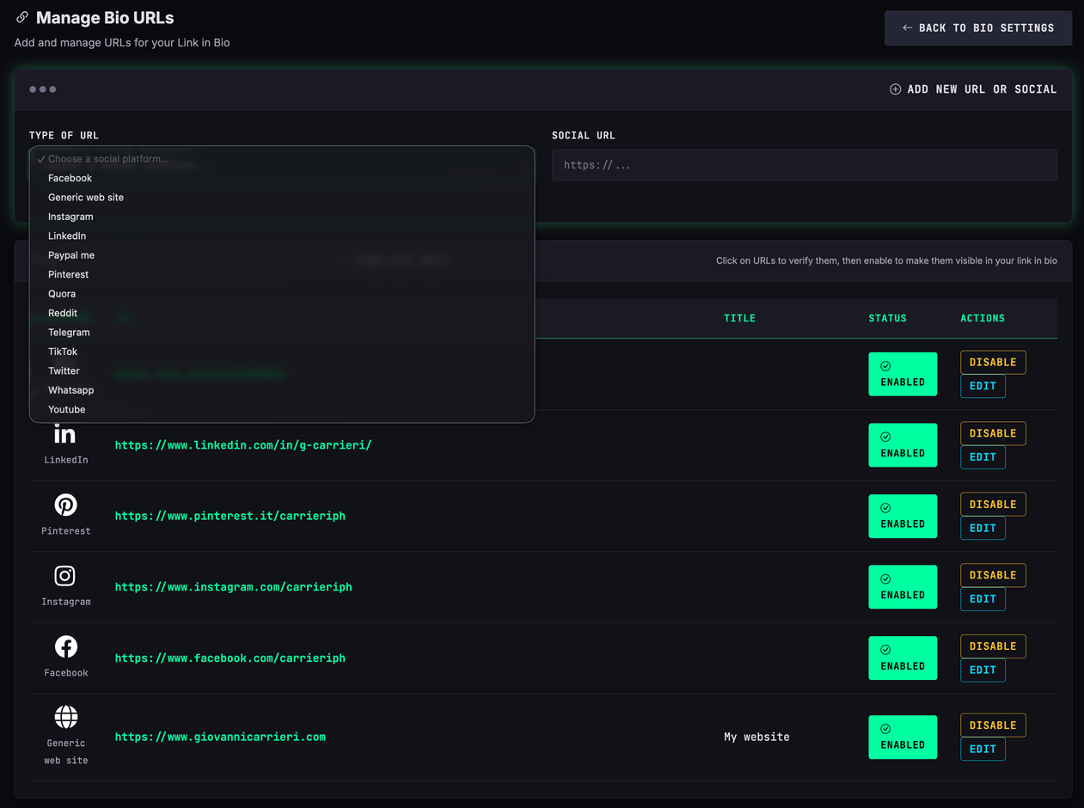Disable the Facebook link via its DISABLE button
Image resolution: width=1084 pixels, height=808 pixels.
point(992,646)
